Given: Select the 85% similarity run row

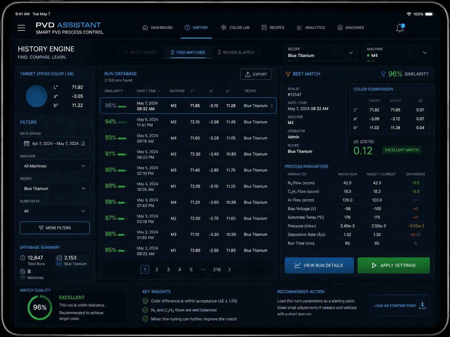Looking at the screenshot, I should [x=188, y=251].
